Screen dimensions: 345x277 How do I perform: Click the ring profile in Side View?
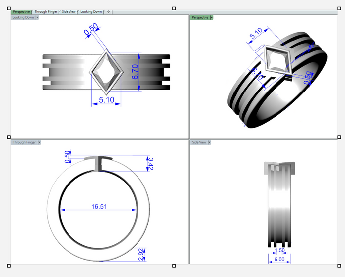pyautogui.click(x=279, y=204)
